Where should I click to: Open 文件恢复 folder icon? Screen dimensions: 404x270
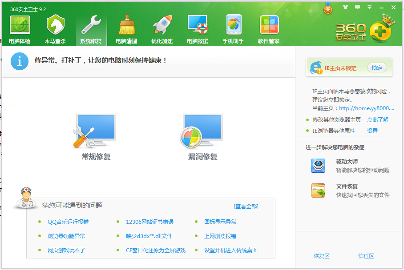(x=318, y=191)
